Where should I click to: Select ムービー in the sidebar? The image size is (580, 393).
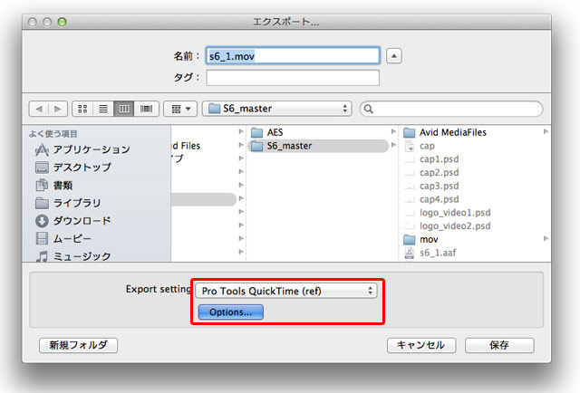[63, 238]
